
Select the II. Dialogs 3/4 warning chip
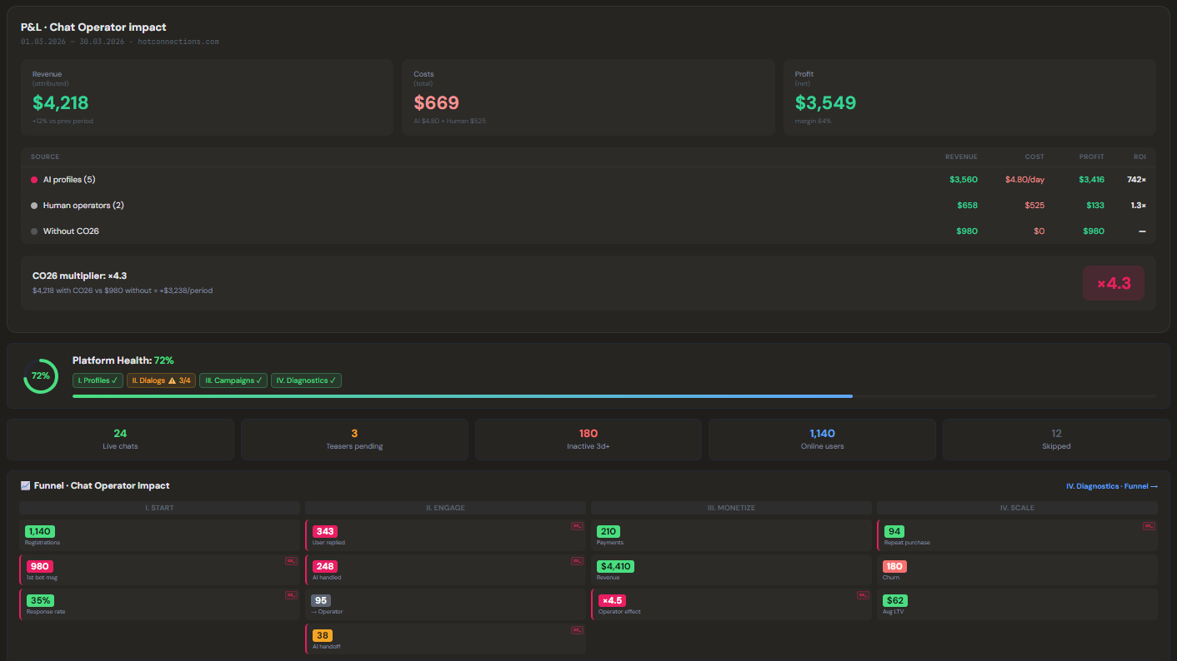coord(162,380)
